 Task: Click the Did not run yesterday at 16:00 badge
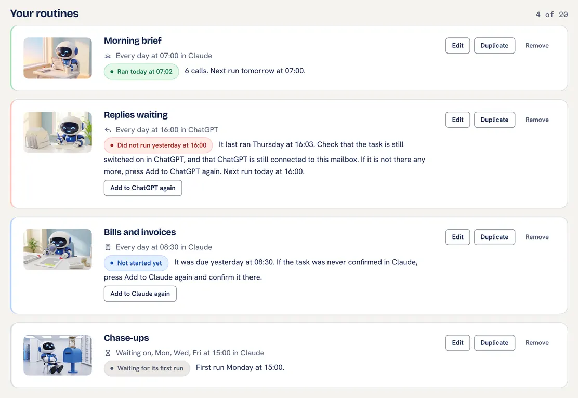(158, 145)
